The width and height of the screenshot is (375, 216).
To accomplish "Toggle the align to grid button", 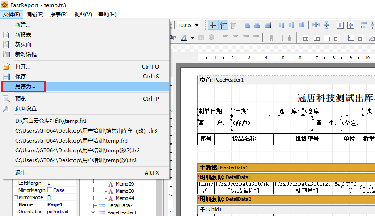I will pyautogui.click(x=223, y=25).
